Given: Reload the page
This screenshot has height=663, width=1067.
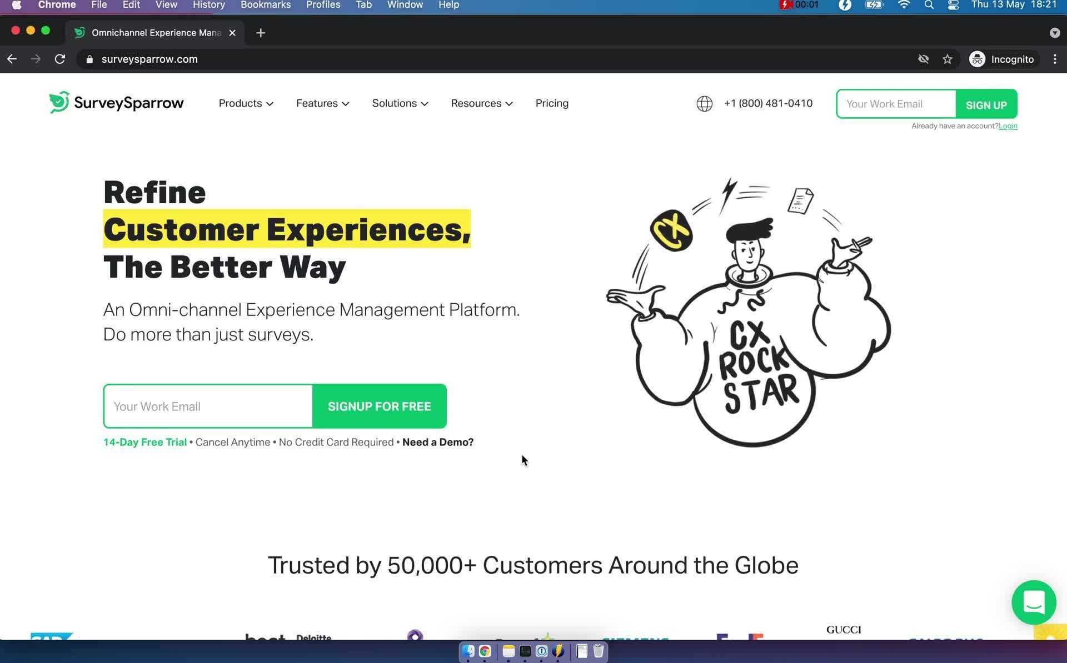Looking at the screenshot, I should point(60,59).
